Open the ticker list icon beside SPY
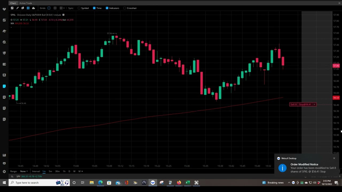 pyautogui.click(x=12, y=177)
